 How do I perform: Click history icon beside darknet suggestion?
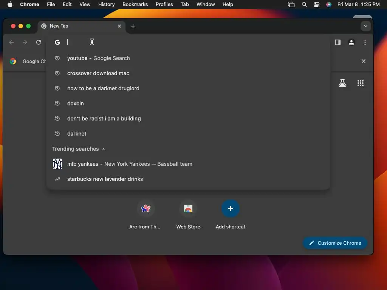(57, 134)
